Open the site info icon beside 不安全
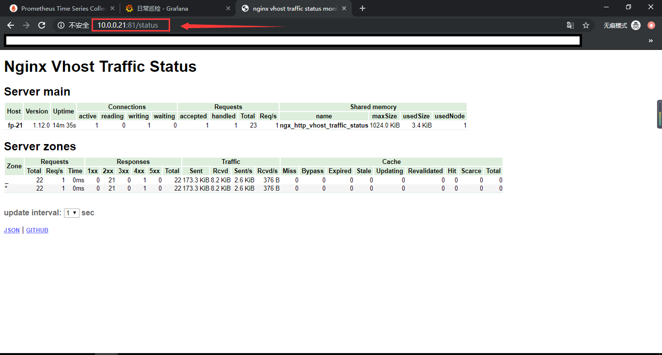The height and width of the screenshot is (355, 662). [61, 25]
